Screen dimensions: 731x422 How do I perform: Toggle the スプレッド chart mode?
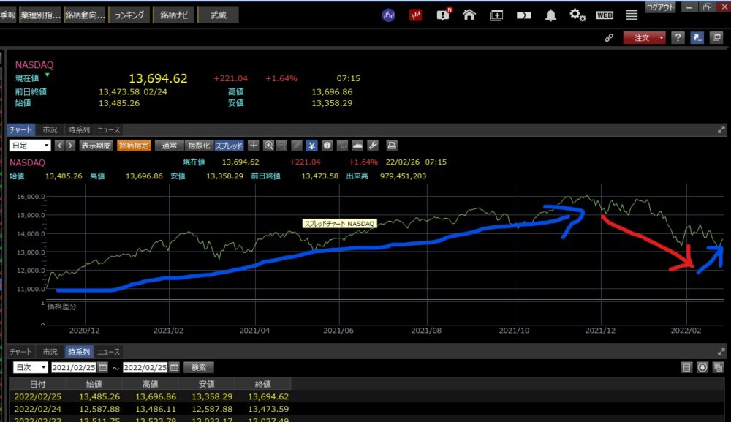tap(229, 146)
